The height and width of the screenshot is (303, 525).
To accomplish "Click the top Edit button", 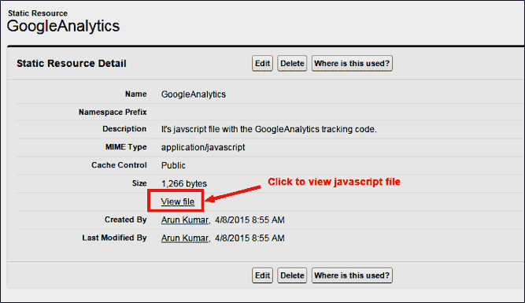I will (x=262, y=63).
